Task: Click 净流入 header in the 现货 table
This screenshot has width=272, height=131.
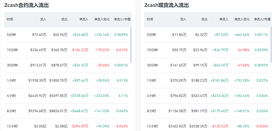Action: pos(224,19)
